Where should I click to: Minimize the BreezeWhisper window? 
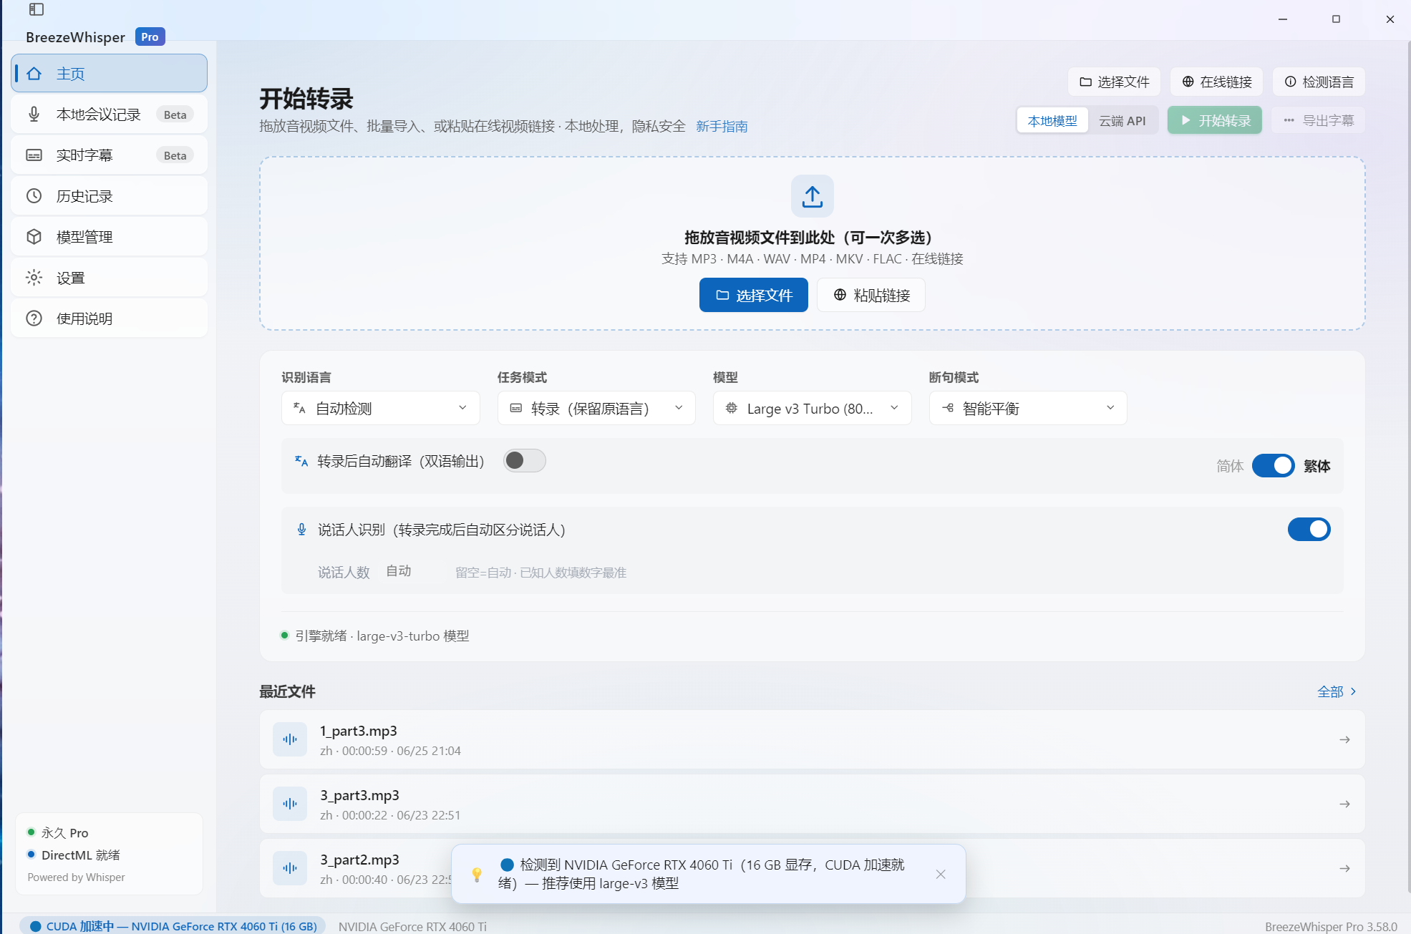click(x=1283, y=19)
